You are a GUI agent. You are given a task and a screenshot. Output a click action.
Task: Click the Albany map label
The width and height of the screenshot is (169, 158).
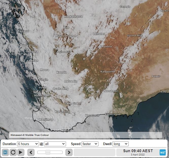[66, 131]
